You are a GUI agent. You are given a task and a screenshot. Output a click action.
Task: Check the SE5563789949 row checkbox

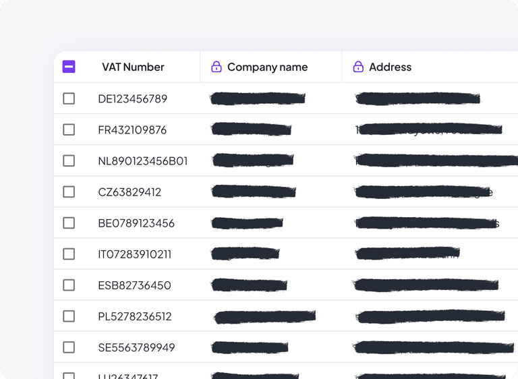pos(69,347)
